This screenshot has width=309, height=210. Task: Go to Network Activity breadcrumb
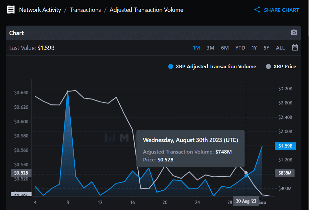coord(40,10)
